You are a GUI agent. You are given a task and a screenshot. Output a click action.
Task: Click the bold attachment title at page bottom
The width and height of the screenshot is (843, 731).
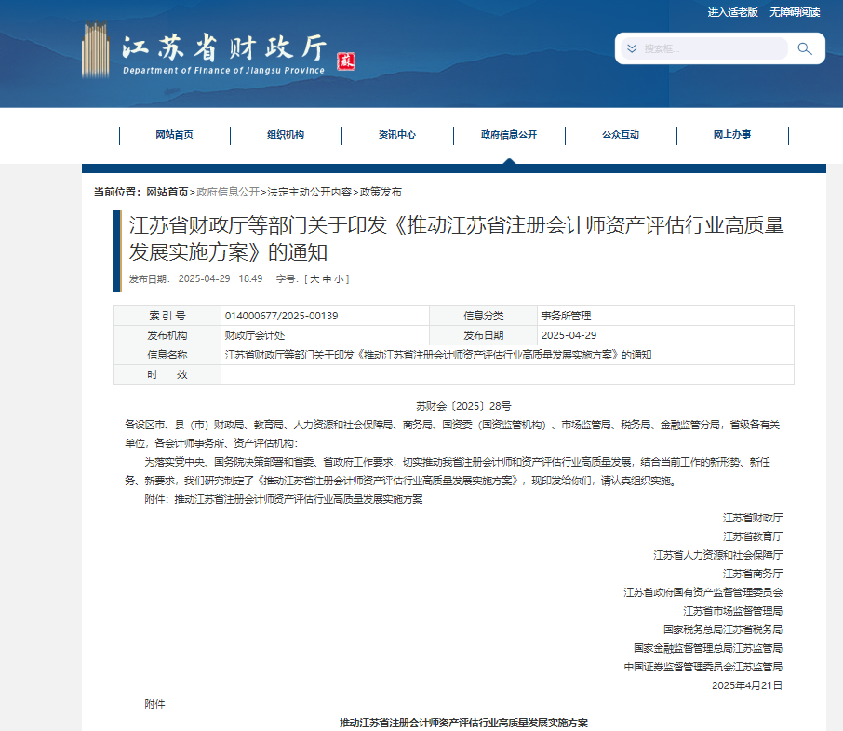click(x=463, y=723)
